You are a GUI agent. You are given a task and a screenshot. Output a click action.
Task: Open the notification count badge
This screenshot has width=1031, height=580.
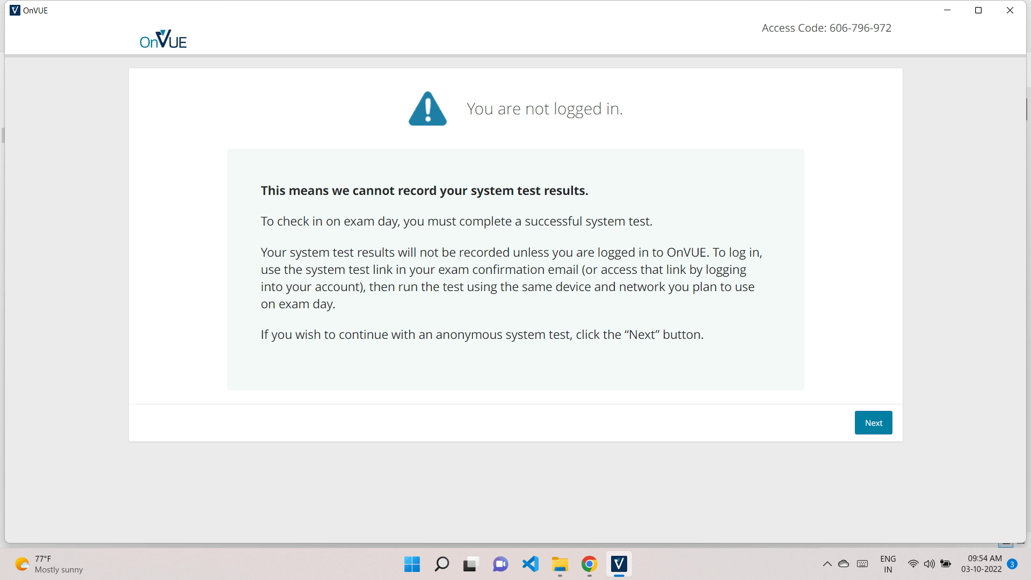pyautogui.click(x=1012, y=564)
